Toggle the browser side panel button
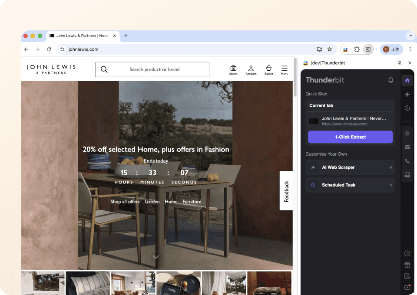 tap(368, 49)
